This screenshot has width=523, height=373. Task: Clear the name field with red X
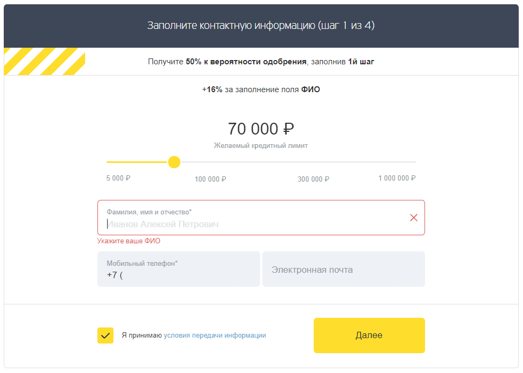coord(413,218)
